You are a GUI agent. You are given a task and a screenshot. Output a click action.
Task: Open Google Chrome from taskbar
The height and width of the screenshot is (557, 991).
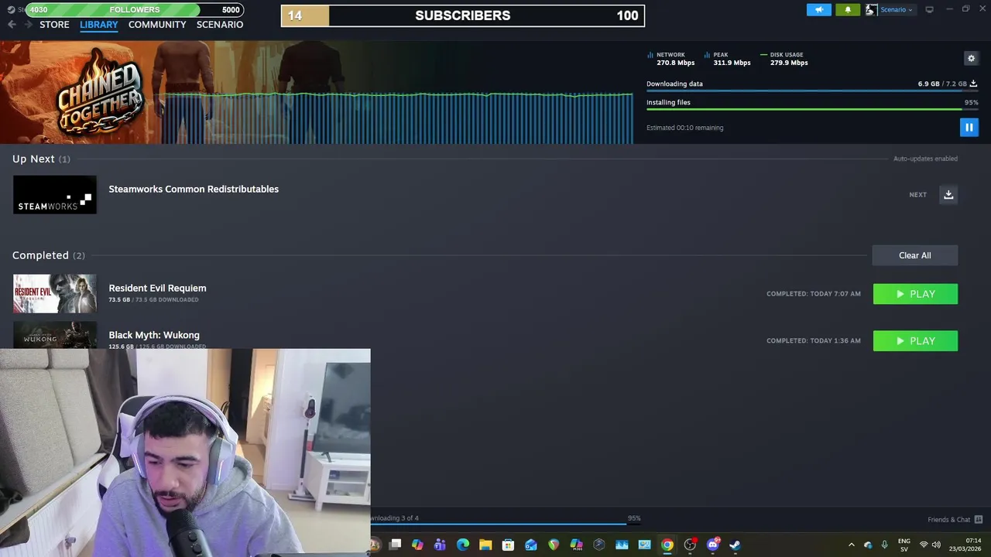[667, 545]
